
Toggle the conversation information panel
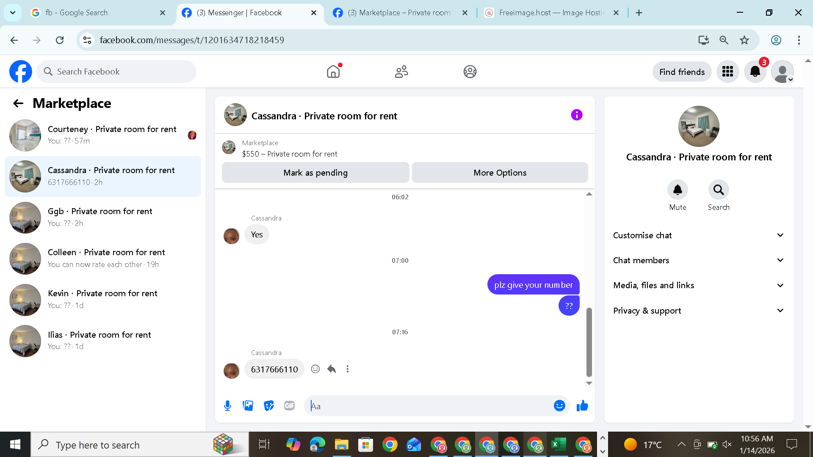[x=577, y=115]
